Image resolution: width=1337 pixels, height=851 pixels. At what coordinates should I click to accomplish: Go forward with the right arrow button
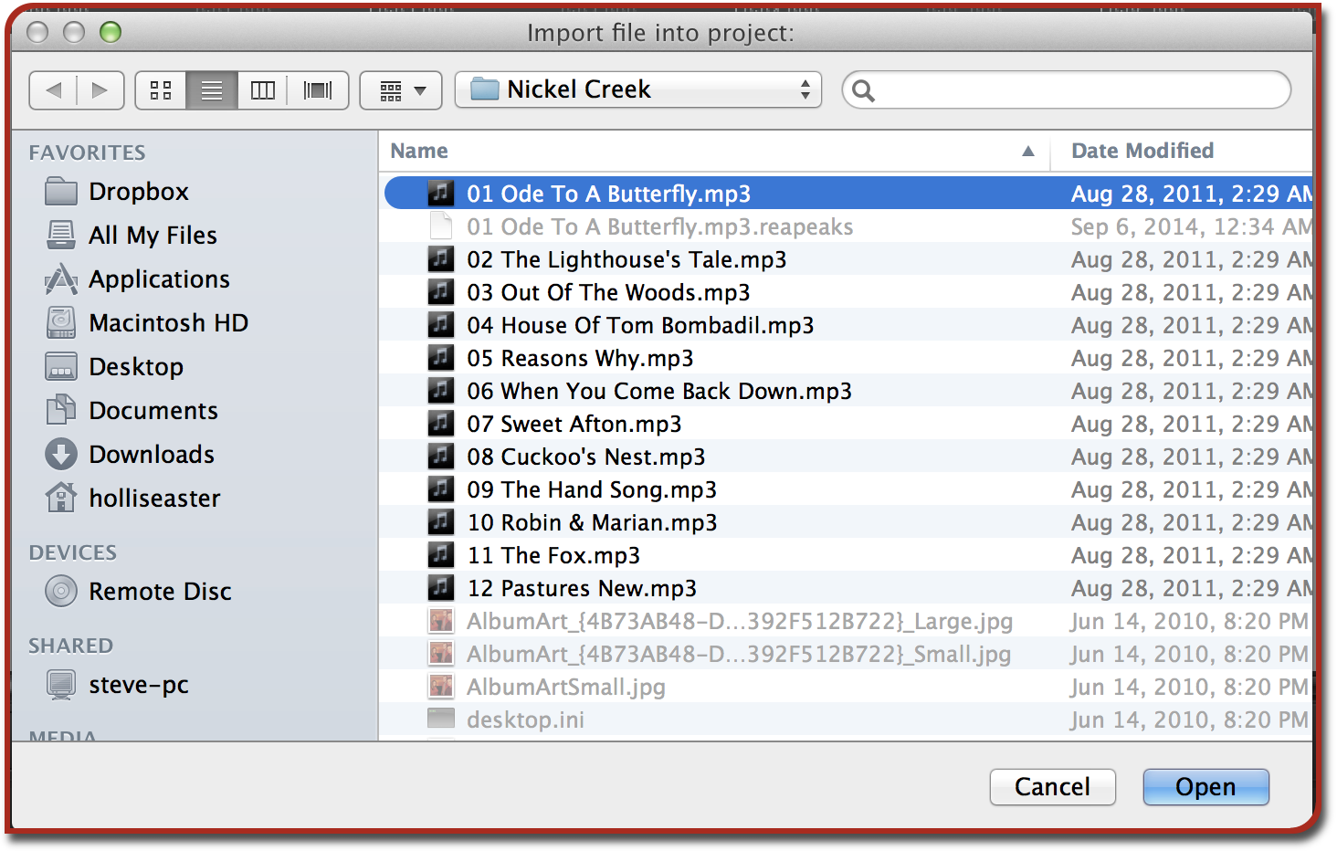point(100,90)
